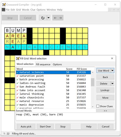Viewport: 121px width, 137px height.
Task: Open the Clue menu
Action: click(x=33, y=10)
